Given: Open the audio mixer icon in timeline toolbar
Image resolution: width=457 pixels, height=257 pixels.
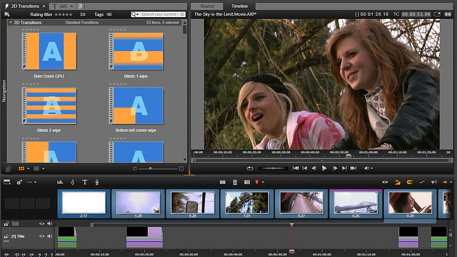Looking at the screenshot, I should [x=60, y=182].
